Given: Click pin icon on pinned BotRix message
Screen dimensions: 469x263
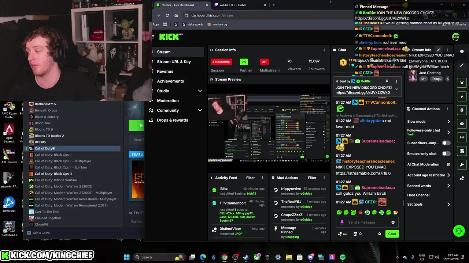Looking at the screenshot, I should [387, 81].
